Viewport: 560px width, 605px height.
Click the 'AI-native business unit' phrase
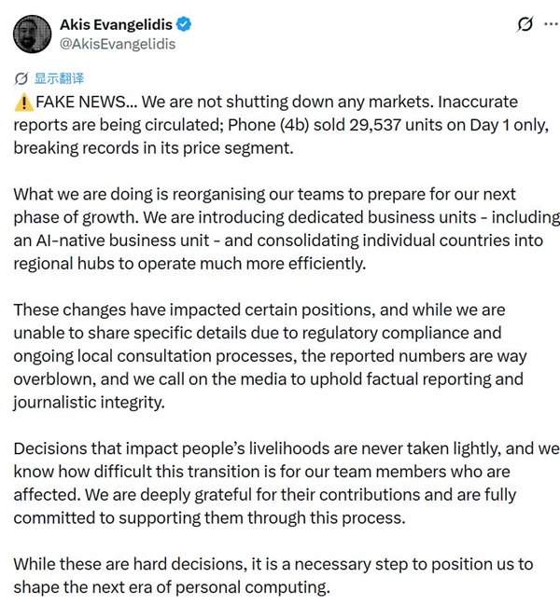pyautogui.click(x=123, y=241)
